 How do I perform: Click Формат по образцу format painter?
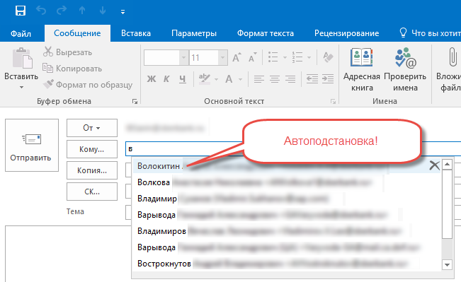click(88, 85)
